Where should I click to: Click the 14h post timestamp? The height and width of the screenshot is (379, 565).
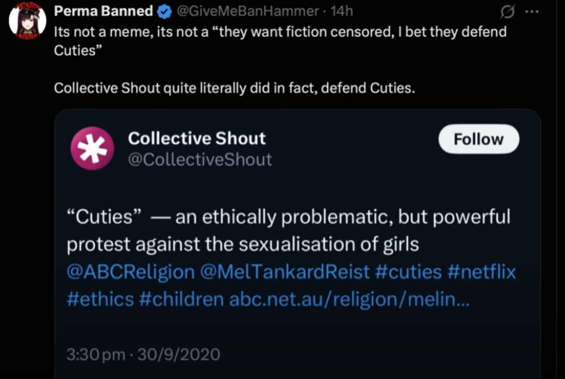coord(341,12)
